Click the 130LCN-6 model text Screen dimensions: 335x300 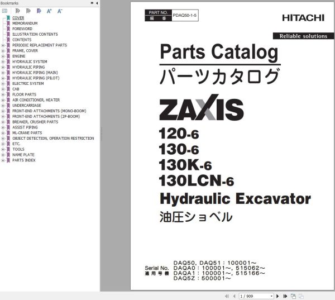coord(197,181)
